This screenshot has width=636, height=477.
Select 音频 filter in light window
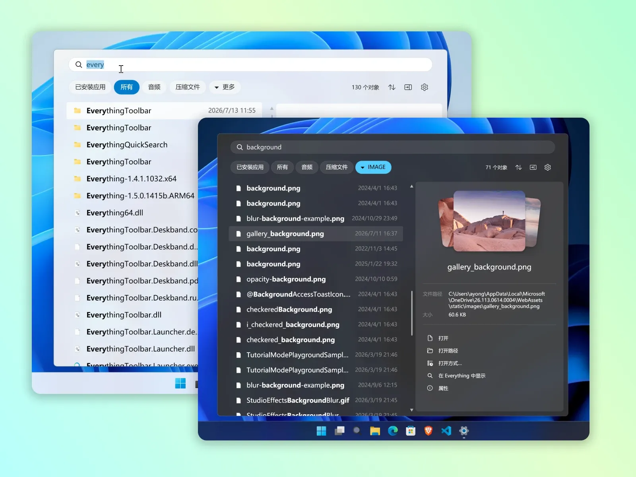coord(154,87)
